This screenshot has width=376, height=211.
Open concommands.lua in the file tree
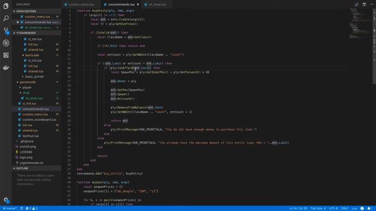pyautogui.click(x=36, y=109)
